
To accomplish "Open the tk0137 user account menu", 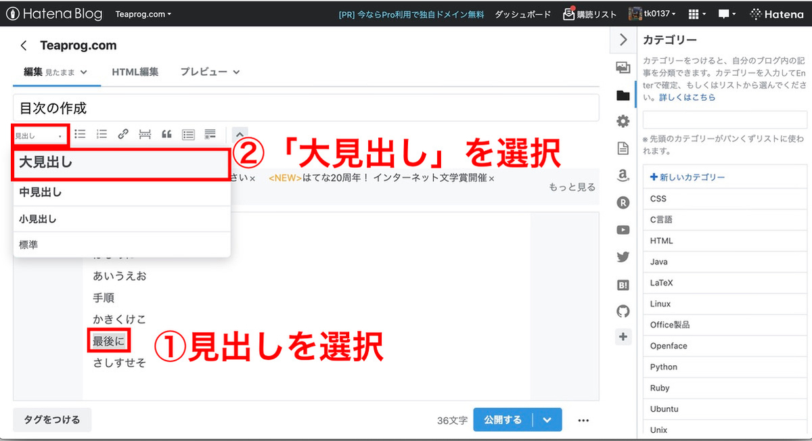I will point(652,14).
